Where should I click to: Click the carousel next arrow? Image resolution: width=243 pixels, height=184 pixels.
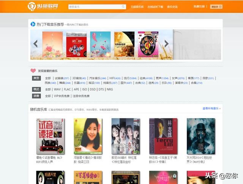[x=166, y=44]
